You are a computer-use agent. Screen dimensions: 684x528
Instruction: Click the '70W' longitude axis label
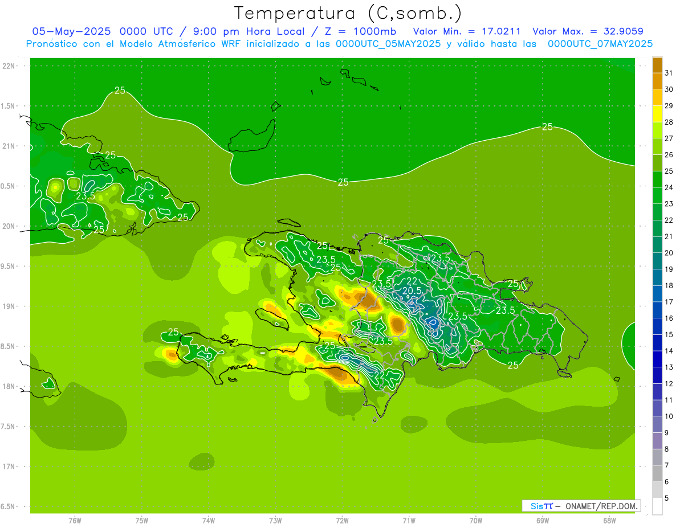coord(476,521)
